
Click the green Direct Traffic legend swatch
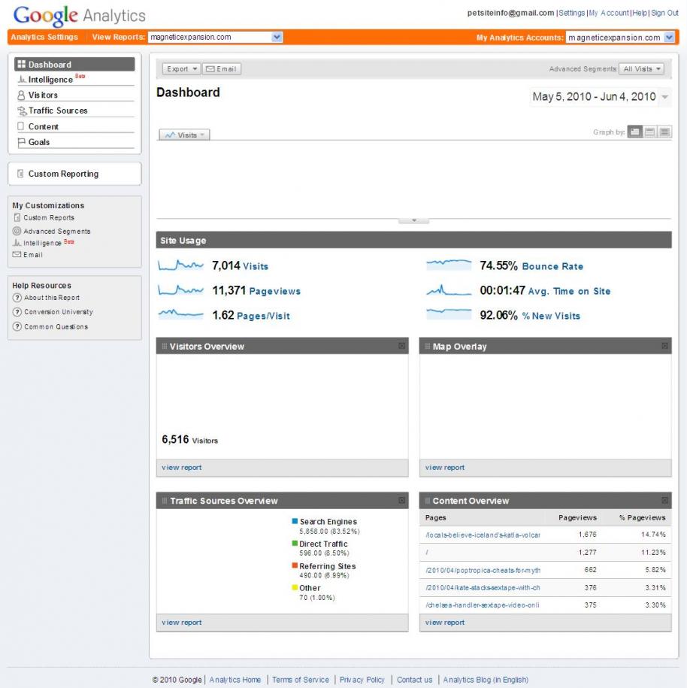[x=295, y=543]
